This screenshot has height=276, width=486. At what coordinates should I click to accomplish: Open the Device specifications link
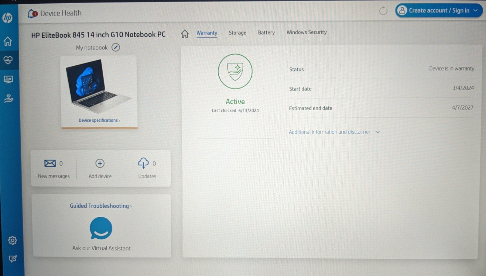[99, 120]
